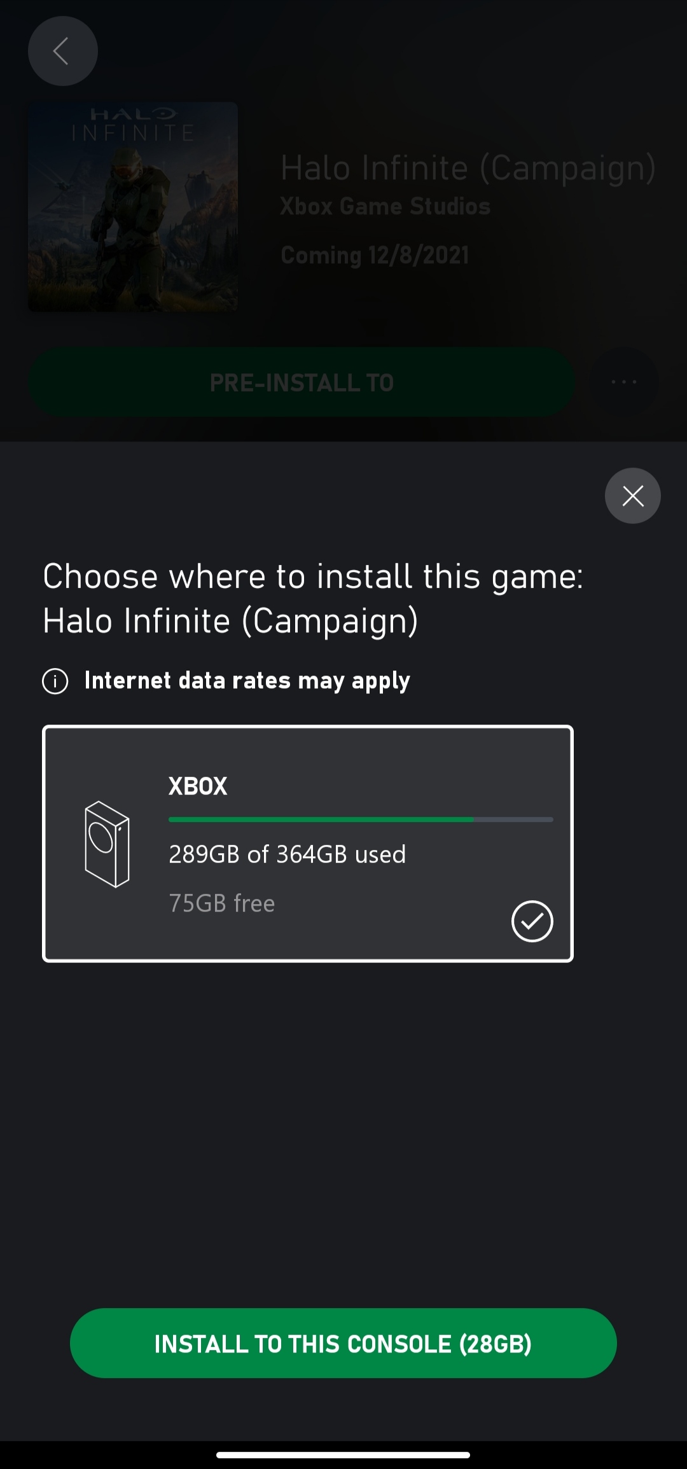Close the install location dialog
The height and width of the screenshot is (1469, 687).
(x=632, y=496)
